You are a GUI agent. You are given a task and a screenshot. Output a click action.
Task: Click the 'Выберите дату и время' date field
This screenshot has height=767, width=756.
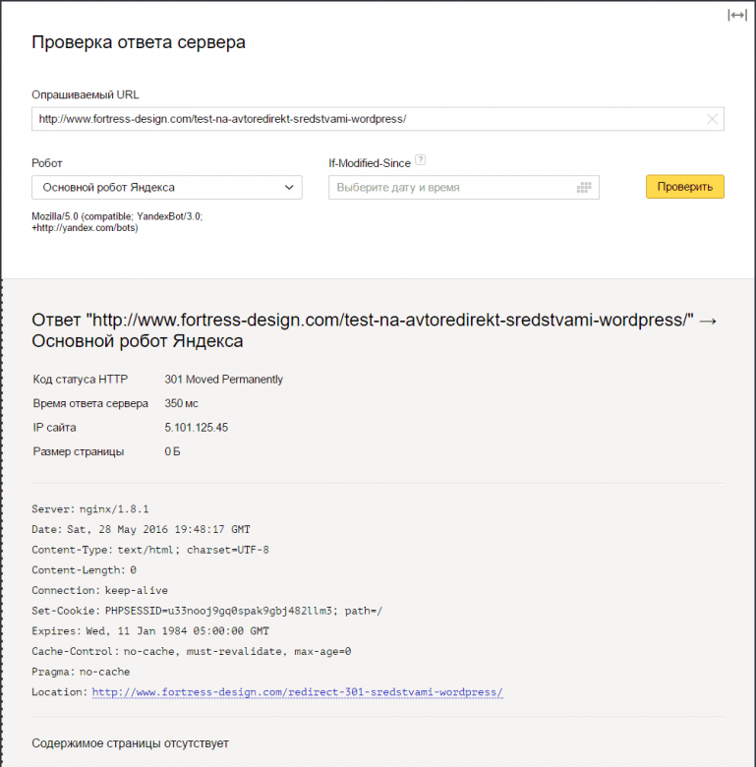click(x=464, y=188)
